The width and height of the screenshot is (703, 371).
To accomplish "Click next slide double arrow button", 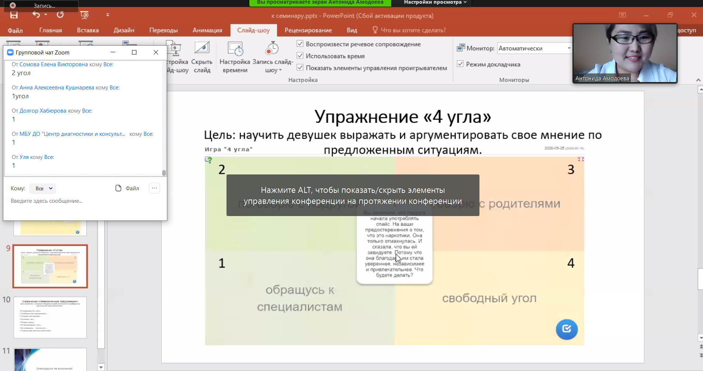I will [x=700, y=356].
